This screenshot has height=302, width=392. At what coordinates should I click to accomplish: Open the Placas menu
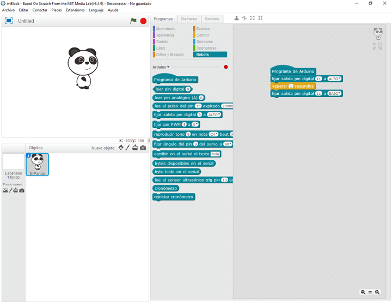point(57,10)
